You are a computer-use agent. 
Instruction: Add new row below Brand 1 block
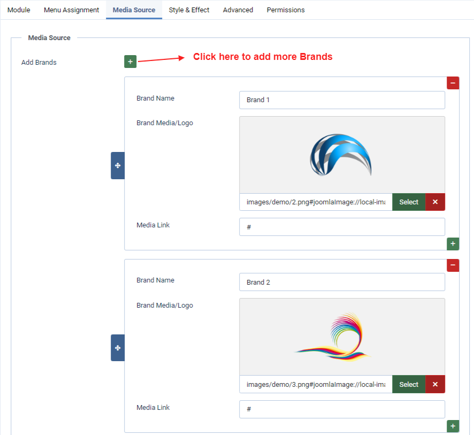point(453,244)
